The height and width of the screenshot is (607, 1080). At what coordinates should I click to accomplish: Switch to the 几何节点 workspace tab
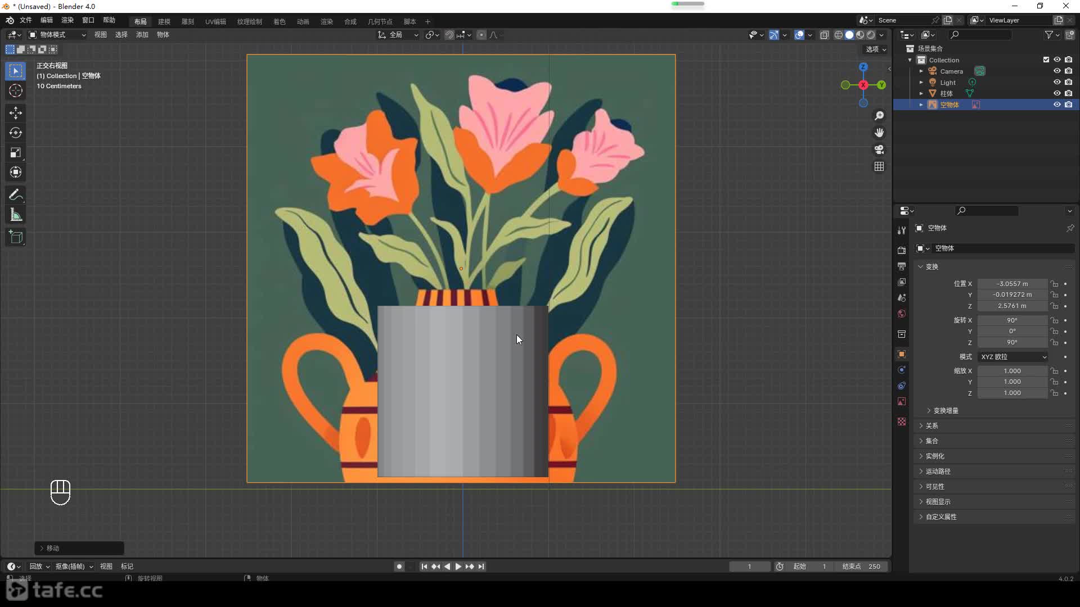[x=380, y=21]
